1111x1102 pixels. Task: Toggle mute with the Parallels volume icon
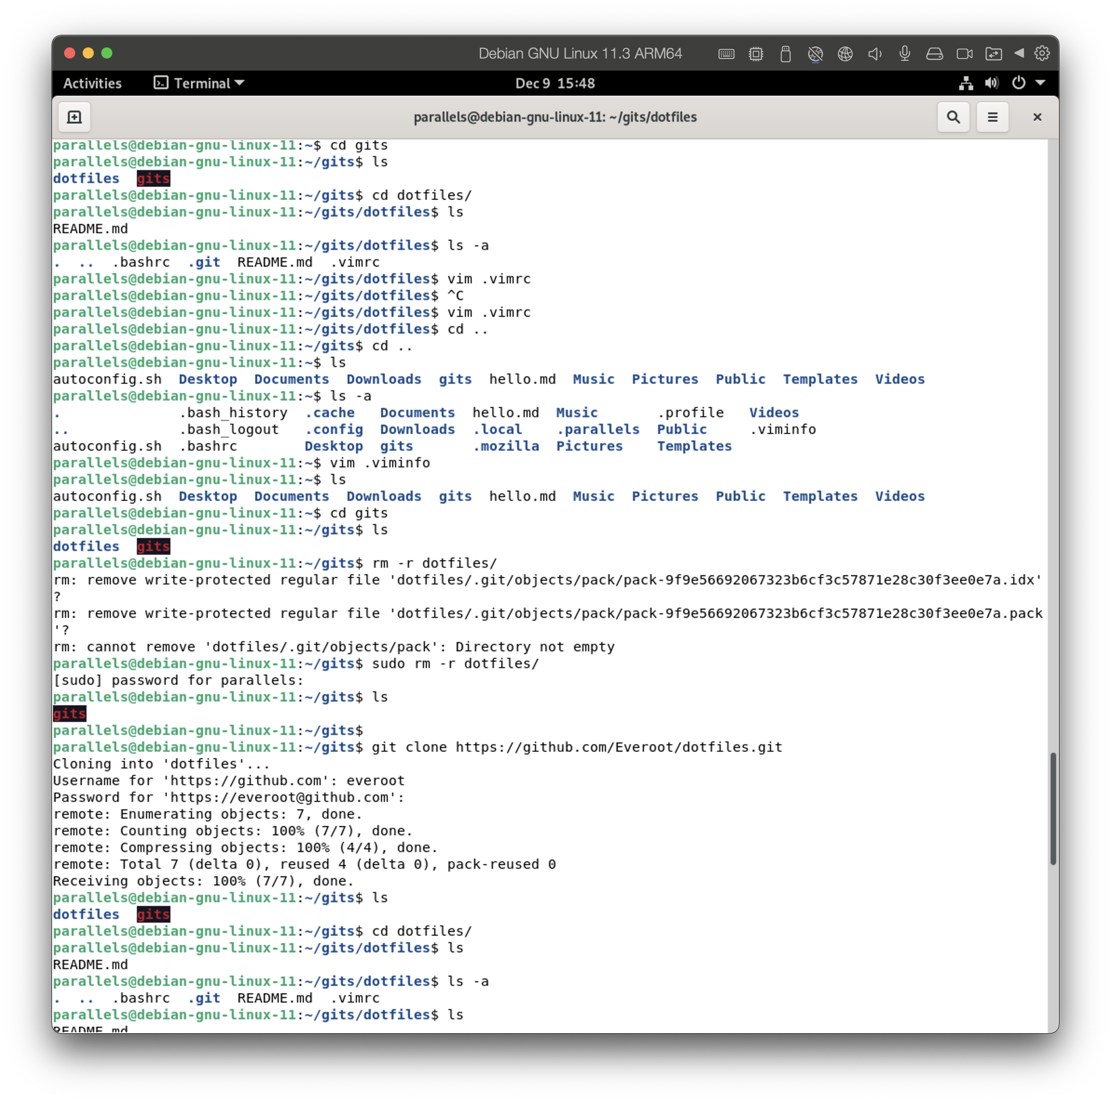pyautogui.click(x=875, y=53)
